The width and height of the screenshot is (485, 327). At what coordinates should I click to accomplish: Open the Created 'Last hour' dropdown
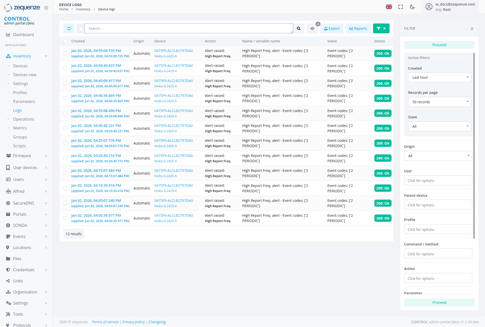440,77
